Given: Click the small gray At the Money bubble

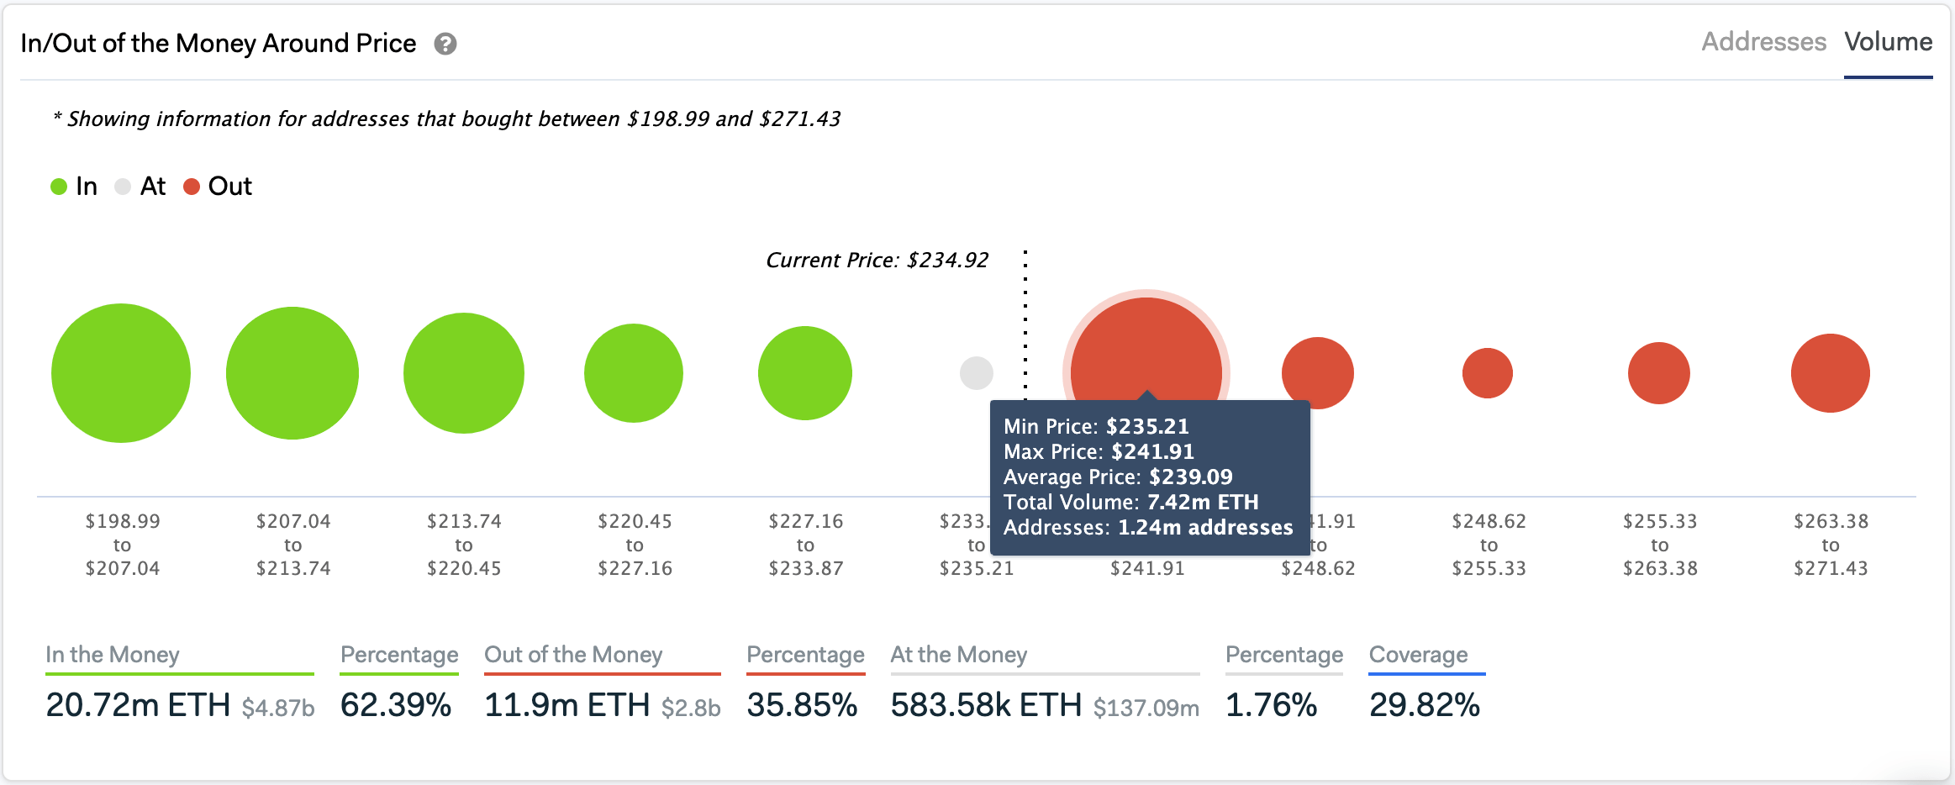Looking at the screenshot, I should [x=977, y=373].
